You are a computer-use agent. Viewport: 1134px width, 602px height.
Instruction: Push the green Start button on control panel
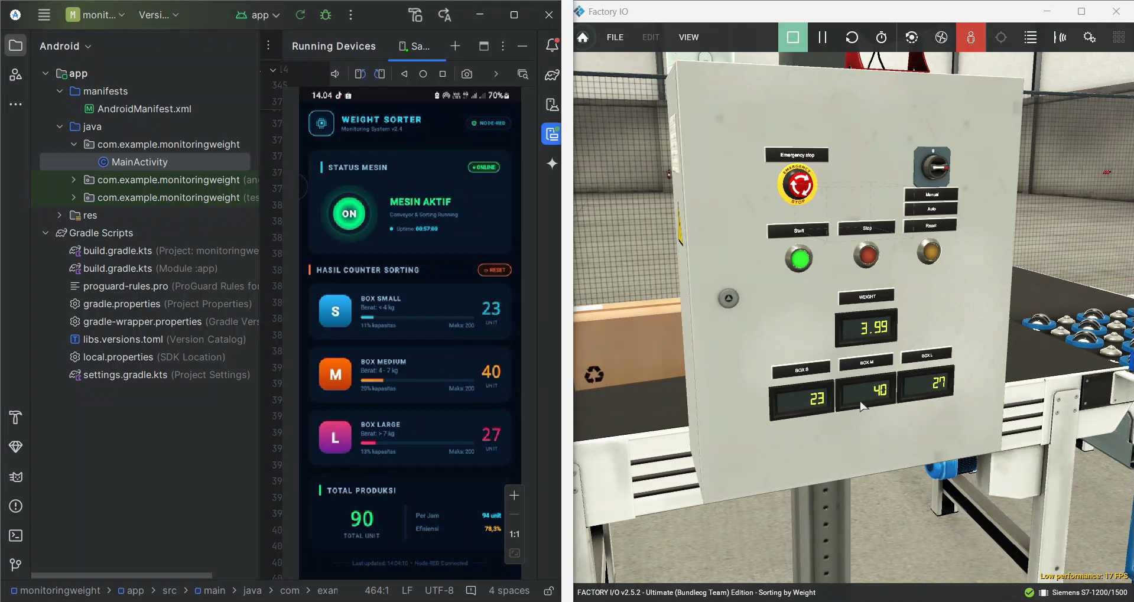click(x=800, y=259)
